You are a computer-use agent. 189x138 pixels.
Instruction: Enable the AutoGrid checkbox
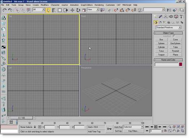pos(174,36)
